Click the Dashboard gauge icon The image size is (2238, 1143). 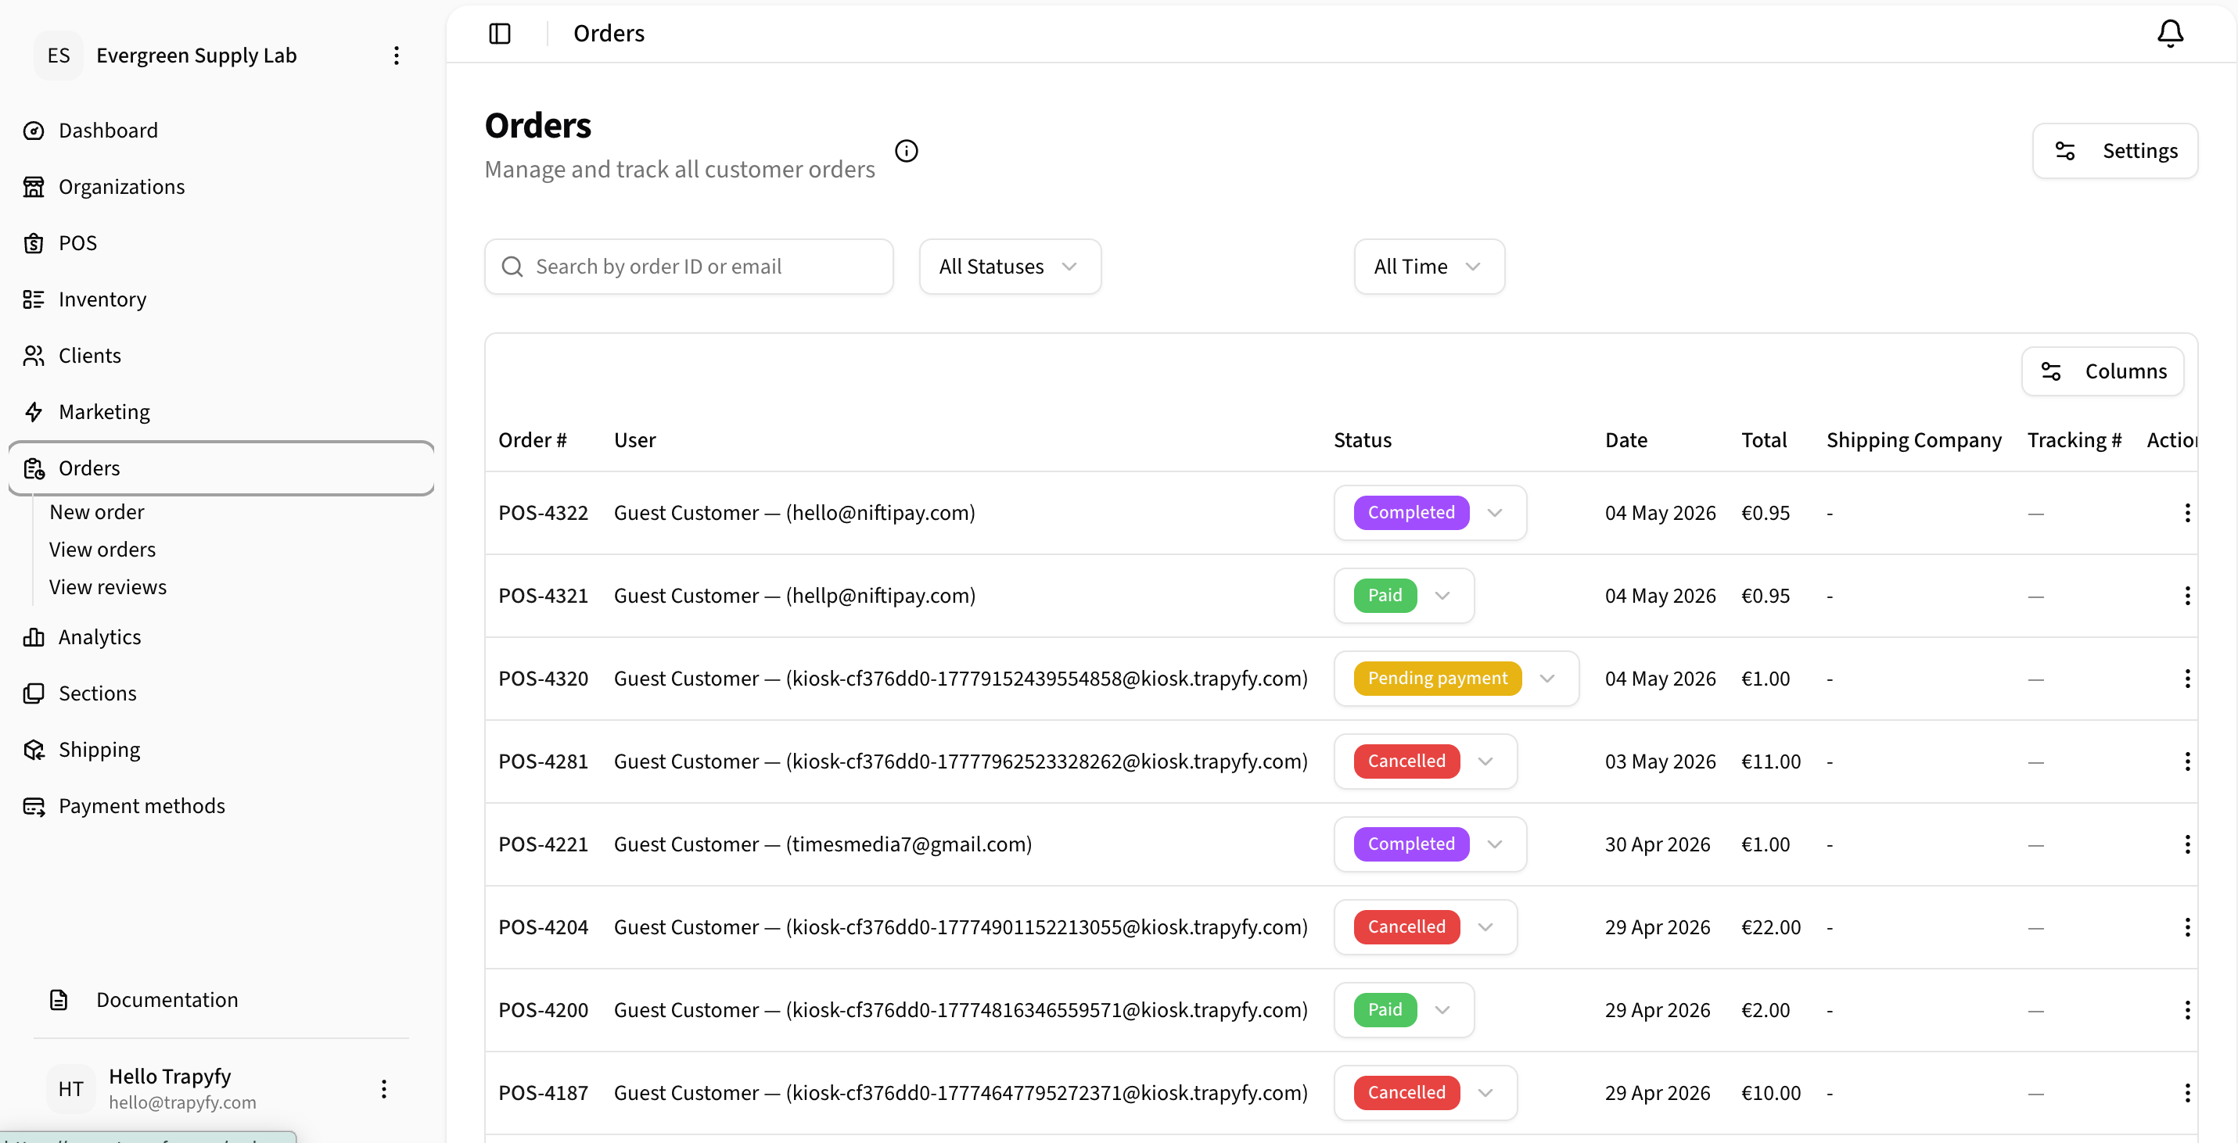[x=34, y=131]
